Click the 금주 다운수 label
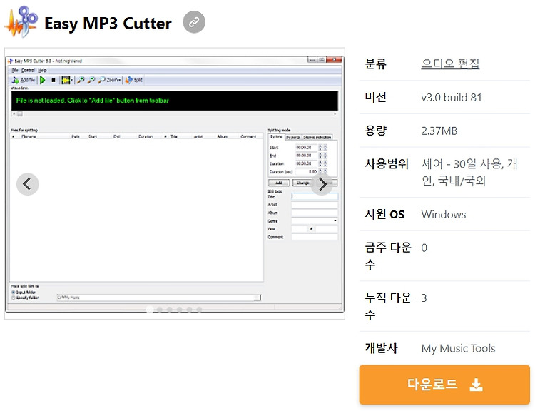 [x=388, y=255]
